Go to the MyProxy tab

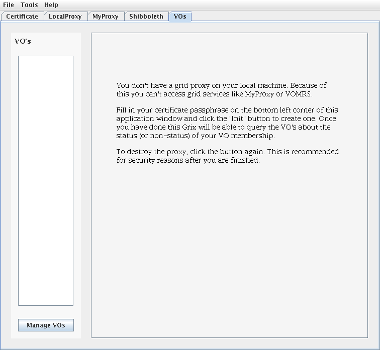coord(105,17)
